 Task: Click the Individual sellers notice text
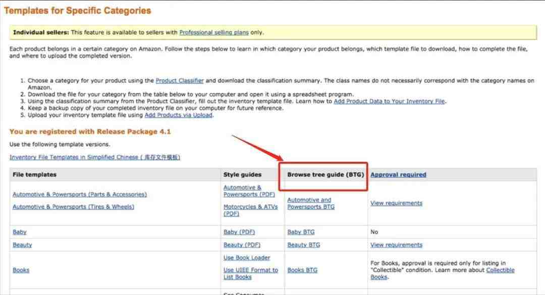[138, 32]
